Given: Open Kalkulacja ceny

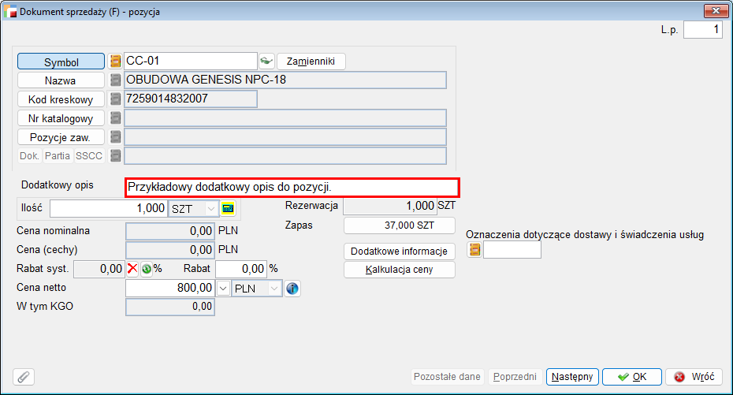Looking at the screenshot, I should 400,270.
